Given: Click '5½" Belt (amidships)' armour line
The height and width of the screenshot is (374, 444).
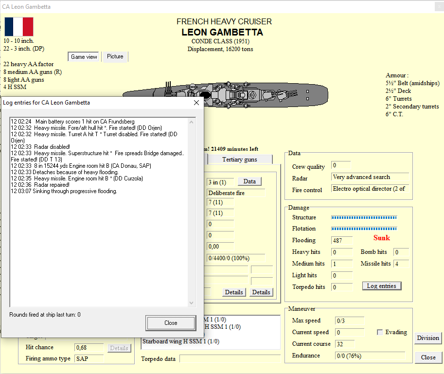Looking at the screenshot, I should click(x=412, y=83).
